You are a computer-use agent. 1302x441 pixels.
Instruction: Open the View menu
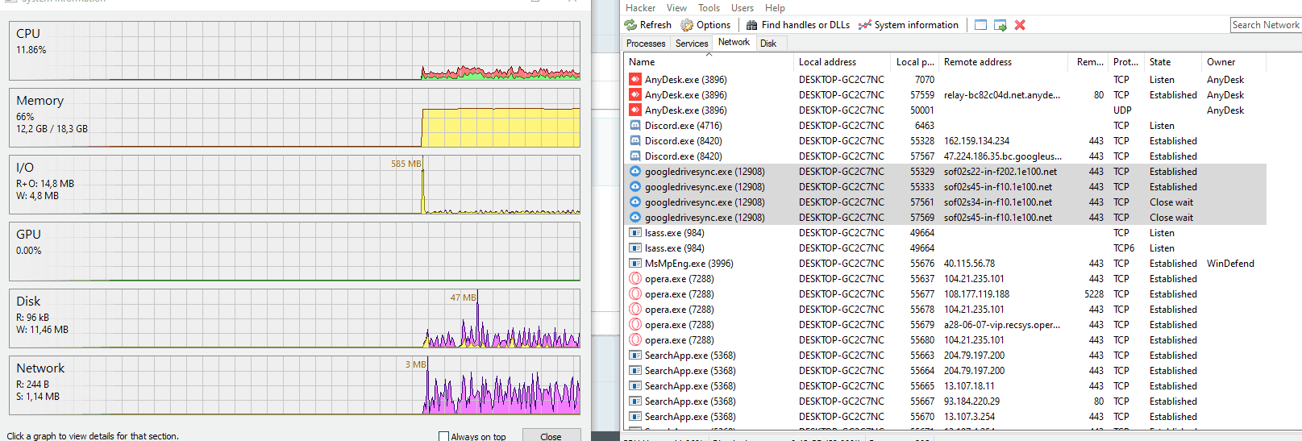pyautogui.click(x=676, y=8)
